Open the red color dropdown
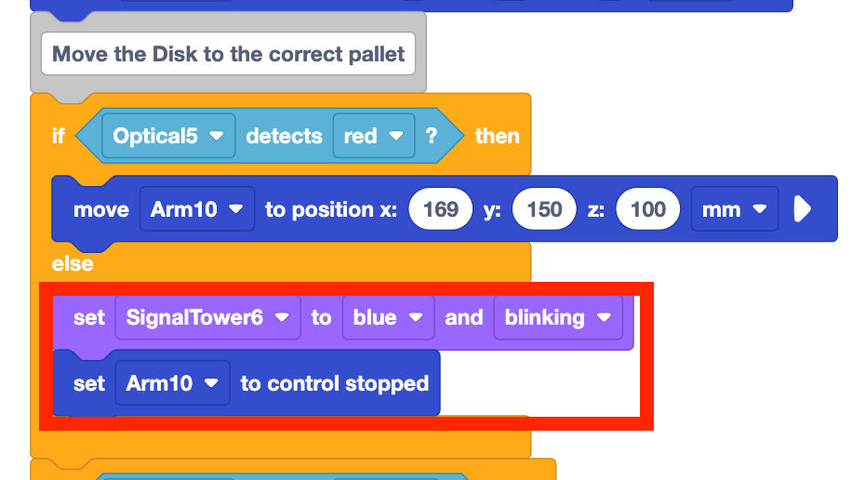The height and width of the screenshot is (480, 865). point(374,136)
